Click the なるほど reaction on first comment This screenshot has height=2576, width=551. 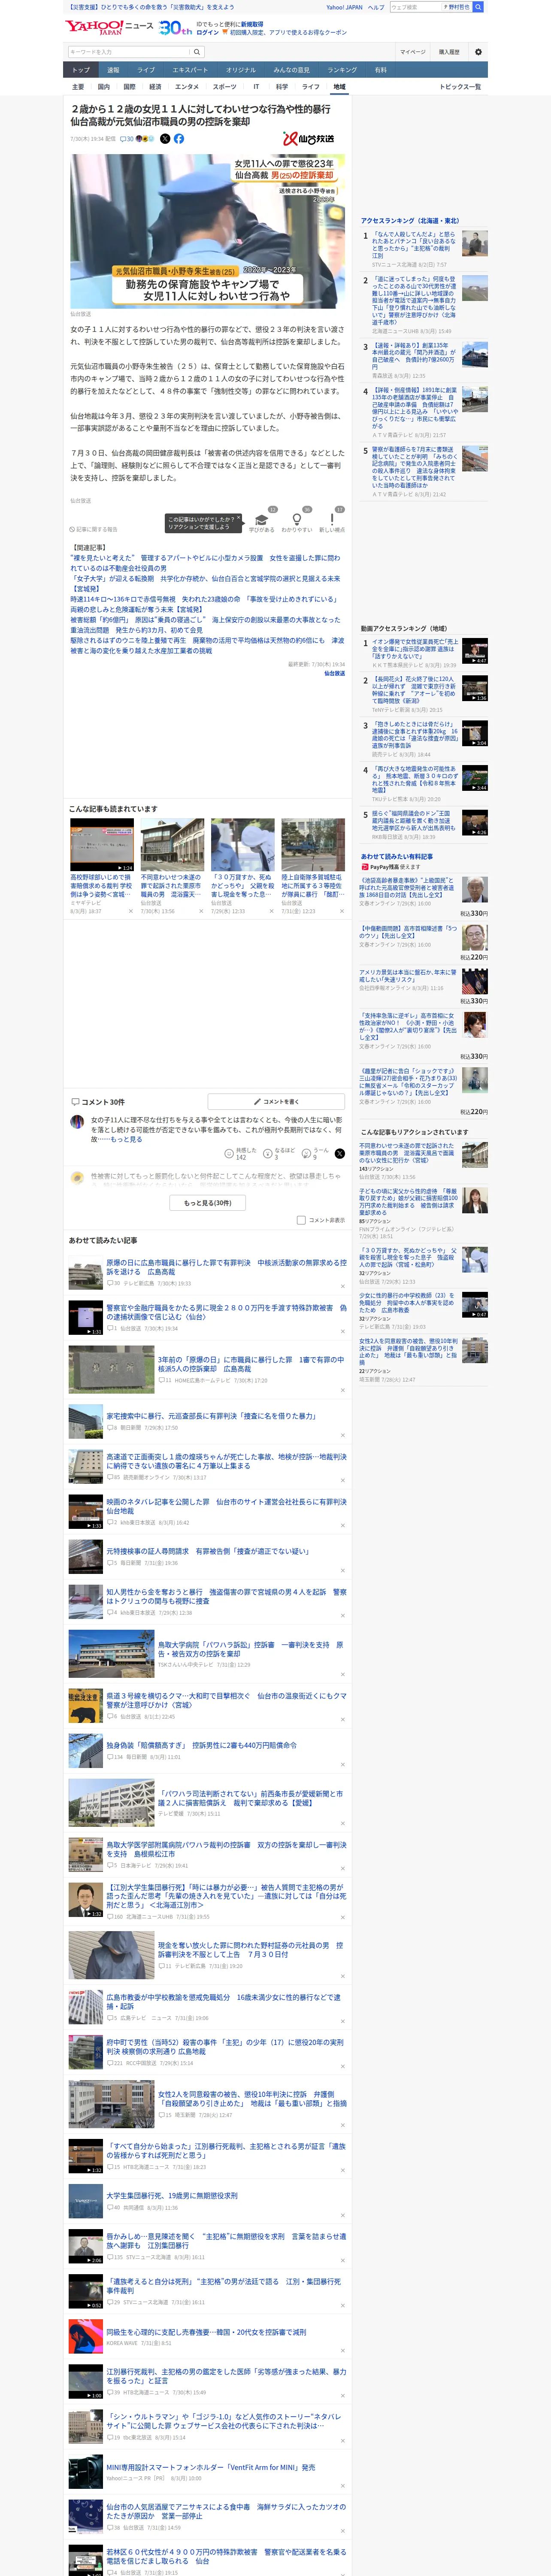(x=280, y=1153)
